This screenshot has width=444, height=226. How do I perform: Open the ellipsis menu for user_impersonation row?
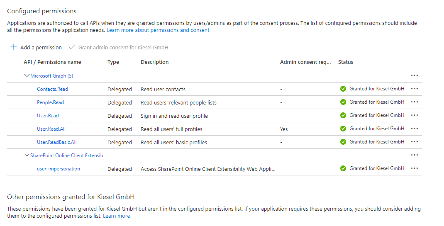click(414, 168)
